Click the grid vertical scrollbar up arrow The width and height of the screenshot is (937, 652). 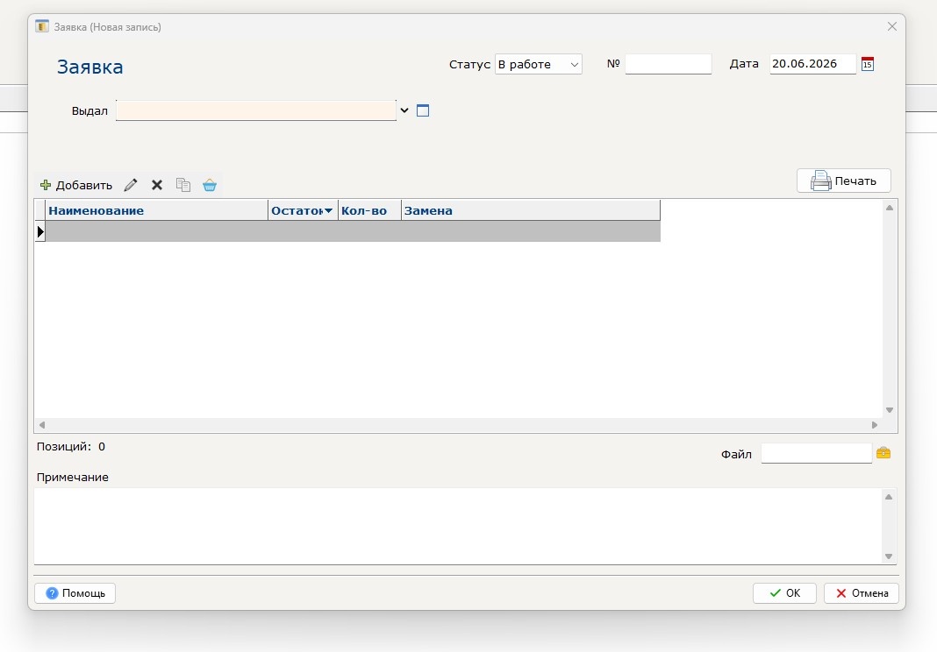[x=890, y=208]
